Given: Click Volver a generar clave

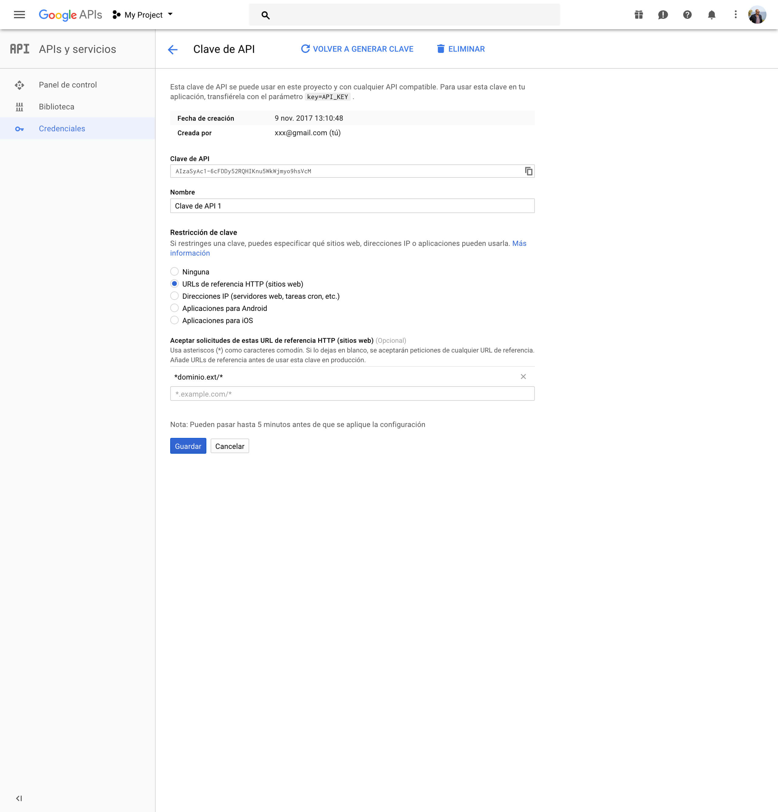Looking at the screenshot, I should click(x=357, y=49).
